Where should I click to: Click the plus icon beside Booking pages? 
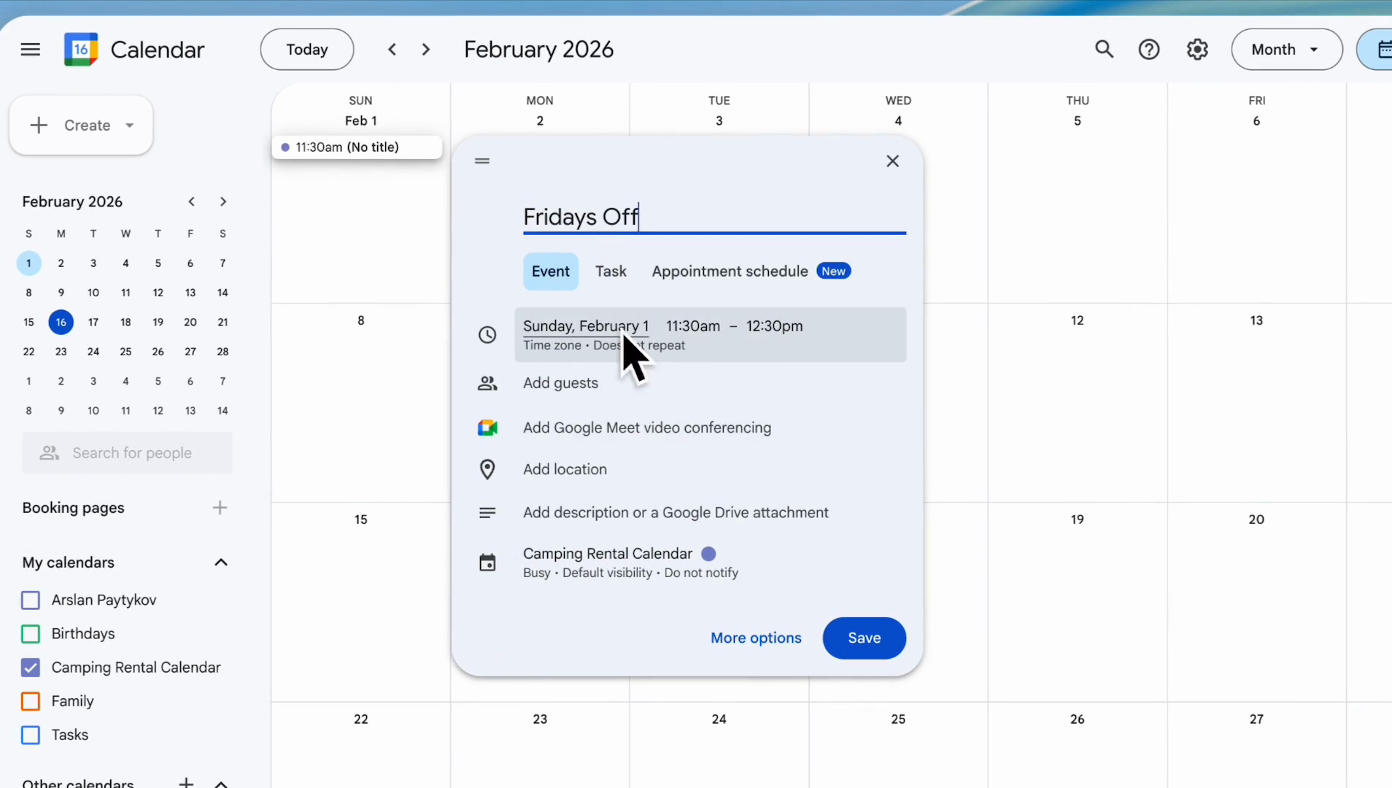[220, 508]
